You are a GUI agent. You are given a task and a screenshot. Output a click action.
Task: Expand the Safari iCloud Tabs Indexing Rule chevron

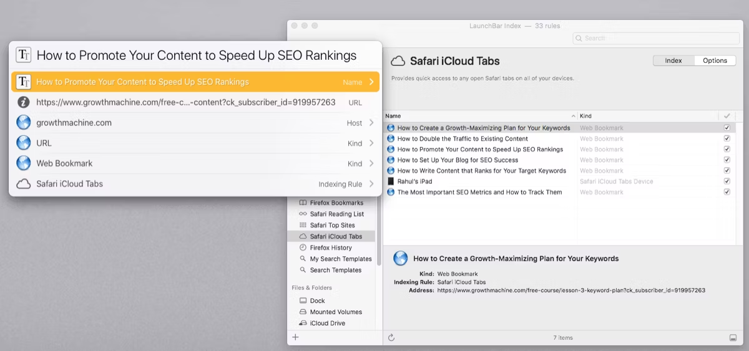(x=371, y=184)
